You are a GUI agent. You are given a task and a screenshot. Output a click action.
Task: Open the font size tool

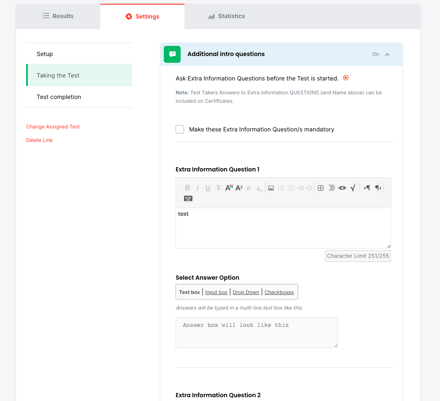point(239,188)
